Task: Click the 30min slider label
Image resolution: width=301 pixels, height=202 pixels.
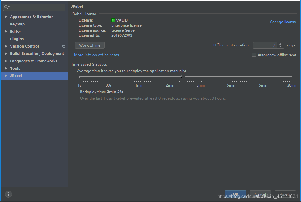Action: (x=292, y=85)
